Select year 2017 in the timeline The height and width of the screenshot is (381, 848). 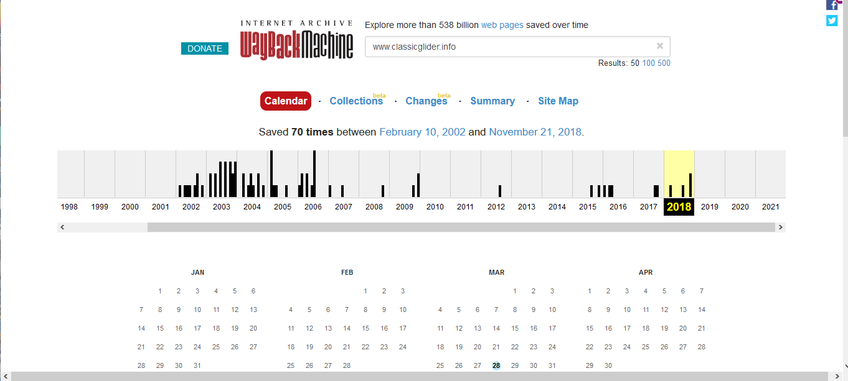[649, 207]
